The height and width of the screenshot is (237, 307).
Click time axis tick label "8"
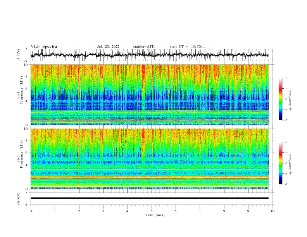tap(224, 211)
